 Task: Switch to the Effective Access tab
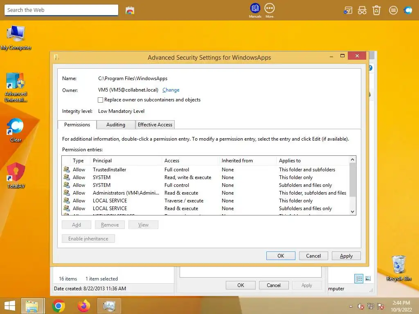tap(155, 125)
